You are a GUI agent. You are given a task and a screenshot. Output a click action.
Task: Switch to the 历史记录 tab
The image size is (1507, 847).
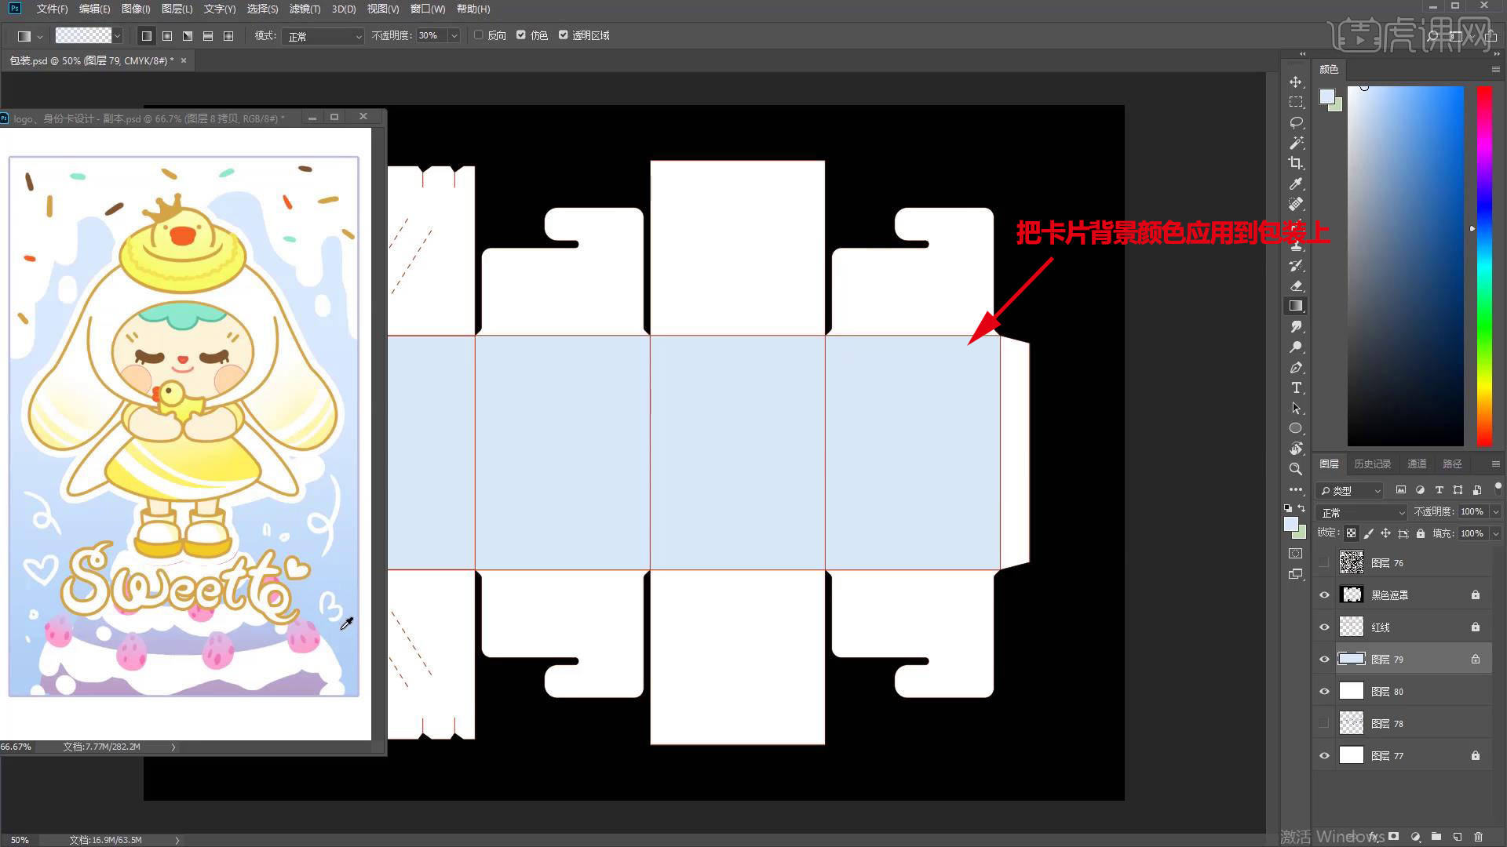point(1372,464)
